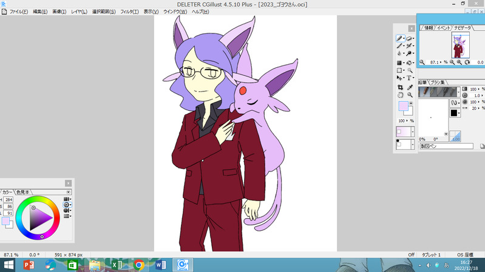Select the Paint Bucket tool
This screenshot has width=485, height=272.
pos(409,62)
